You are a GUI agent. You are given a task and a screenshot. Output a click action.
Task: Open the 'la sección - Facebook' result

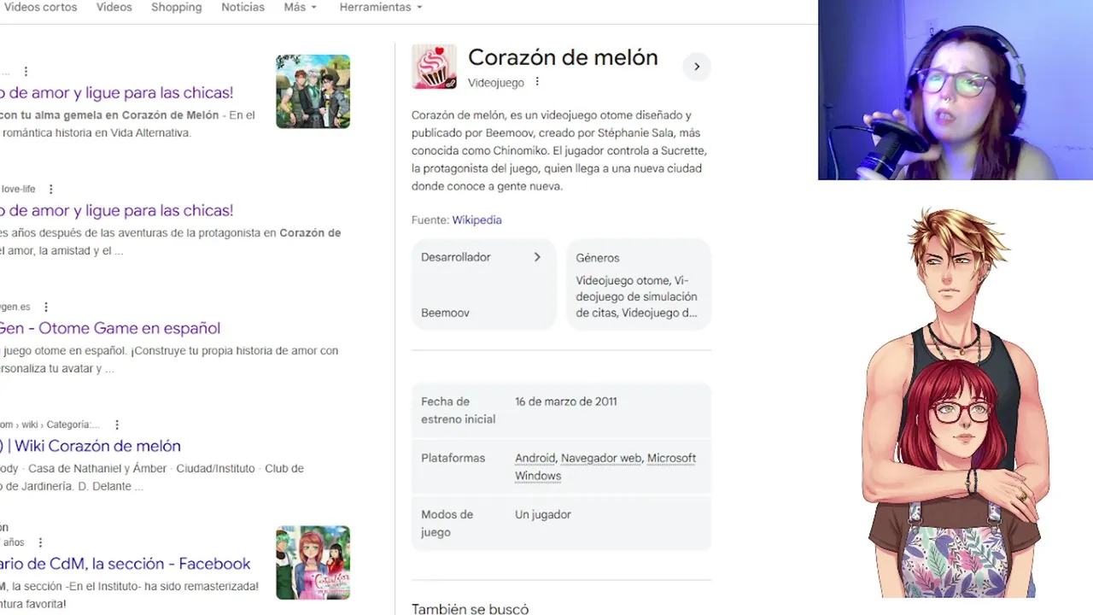pyautogui.click(x=126, y=564)
